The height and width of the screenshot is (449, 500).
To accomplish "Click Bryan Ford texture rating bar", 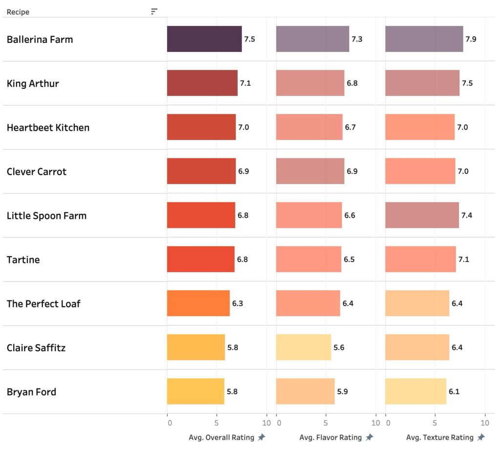I will click(x=416, y=391).
